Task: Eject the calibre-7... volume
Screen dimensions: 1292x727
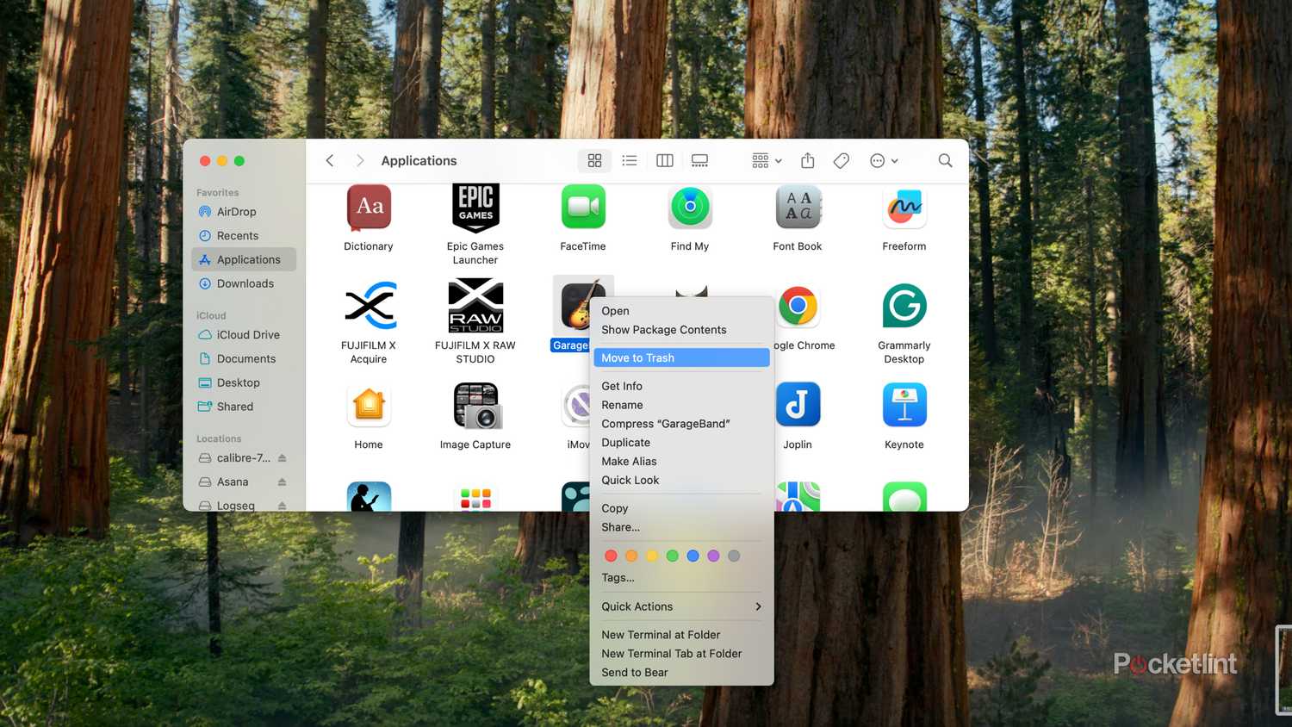Action: [x=282, y=458]
